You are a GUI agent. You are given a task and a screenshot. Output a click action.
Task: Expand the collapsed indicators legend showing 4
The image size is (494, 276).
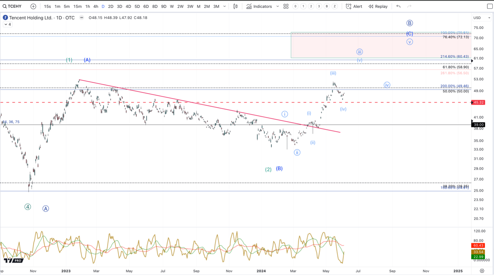[7, 24]
